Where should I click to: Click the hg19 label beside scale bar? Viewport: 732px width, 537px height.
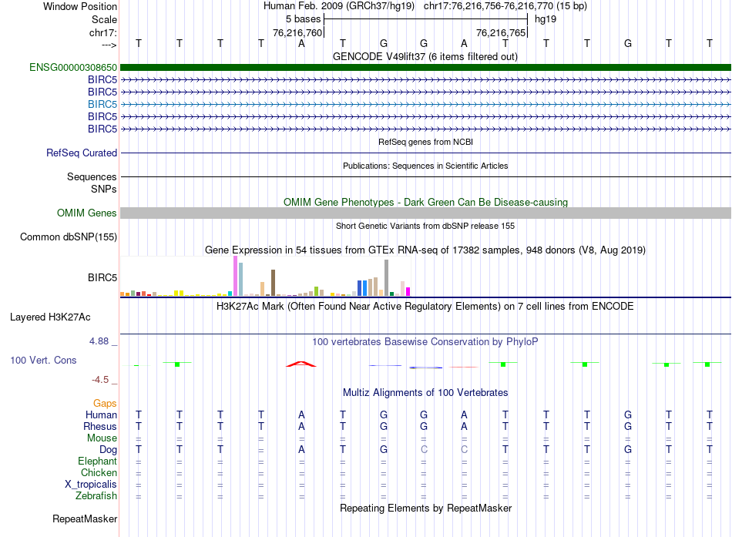(546, 19)
